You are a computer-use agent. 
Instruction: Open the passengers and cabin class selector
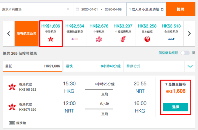[x=146, y=9]
